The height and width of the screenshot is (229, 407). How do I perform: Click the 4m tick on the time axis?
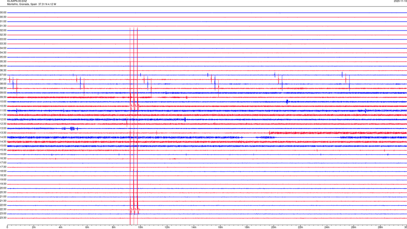click(61, 227)
